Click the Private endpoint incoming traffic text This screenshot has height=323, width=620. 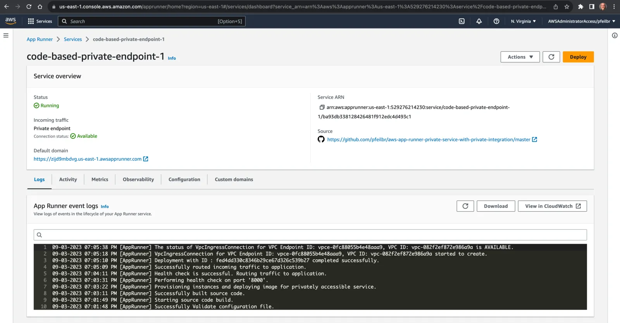point(52,128)
